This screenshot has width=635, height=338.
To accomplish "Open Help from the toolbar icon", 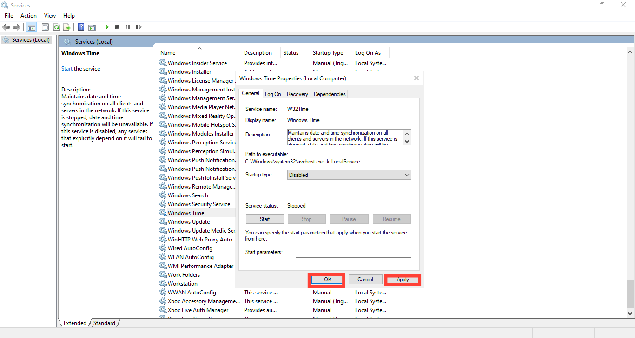I will 80,26.
